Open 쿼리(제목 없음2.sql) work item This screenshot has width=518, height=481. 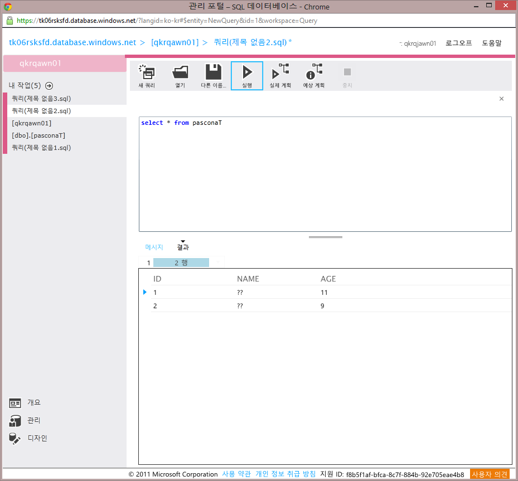pos(41,110)
